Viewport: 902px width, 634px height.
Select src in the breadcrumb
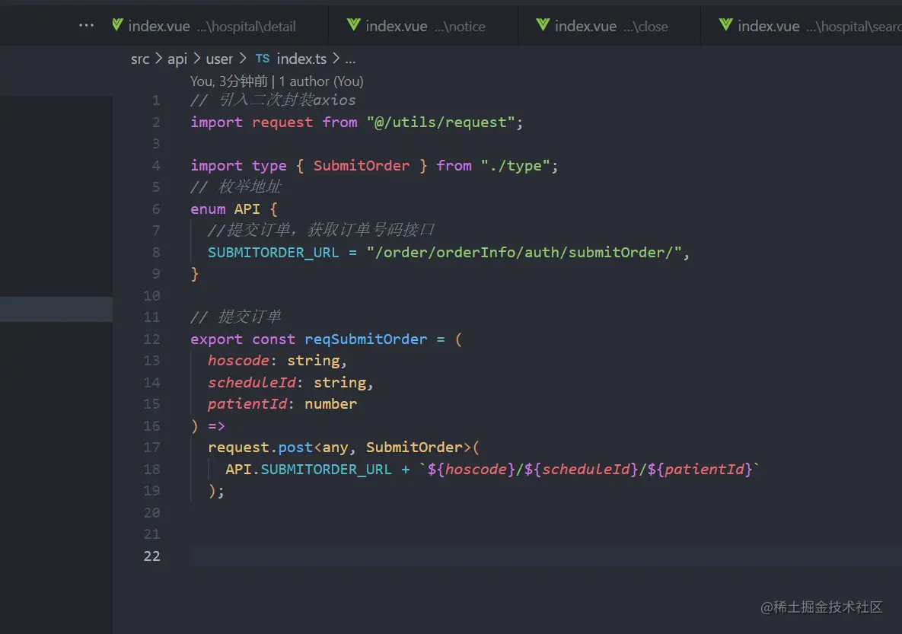pos(140,59)
